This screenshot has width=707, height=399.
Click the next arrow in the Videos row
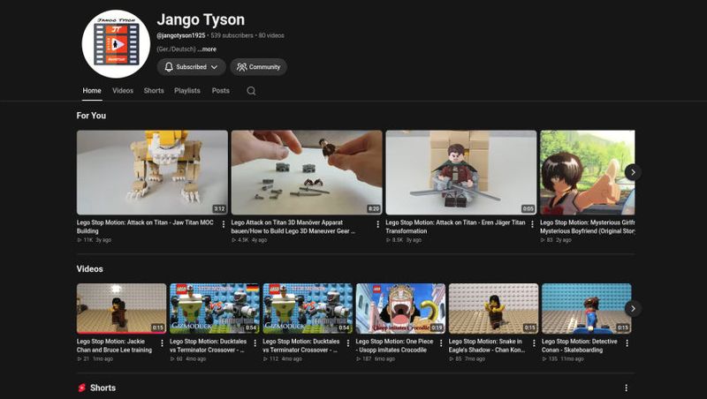click(633, 308)
